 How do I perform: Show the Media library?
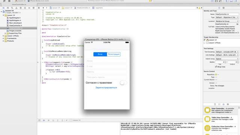click(228, 104)
